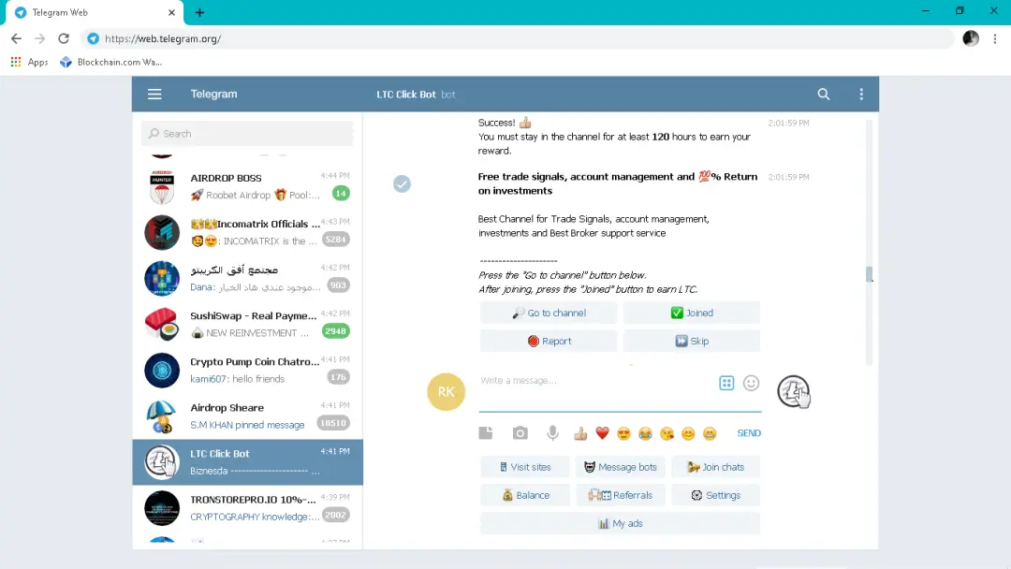Record voice message with microphone icon
Image resolution: width=1011 pixels, height=569 pixels.
(x=552, y=433)
